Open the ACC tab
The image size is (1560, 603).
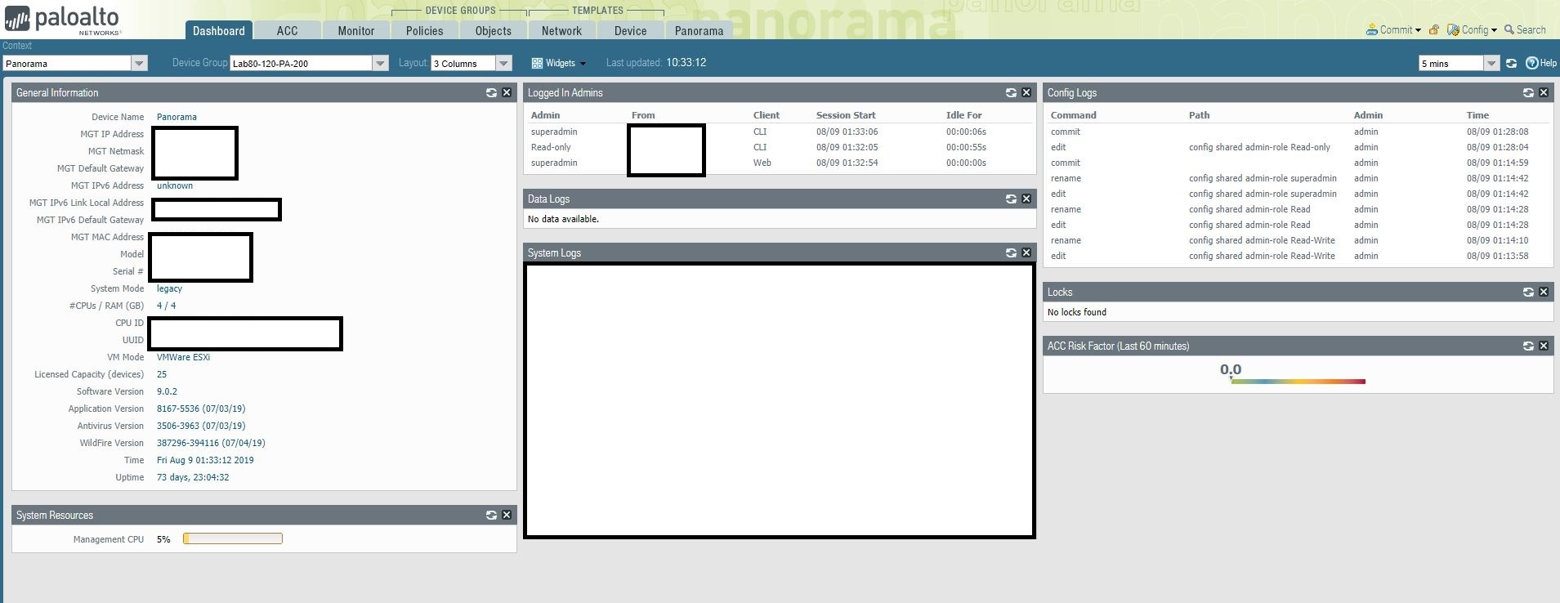[287, 31]
